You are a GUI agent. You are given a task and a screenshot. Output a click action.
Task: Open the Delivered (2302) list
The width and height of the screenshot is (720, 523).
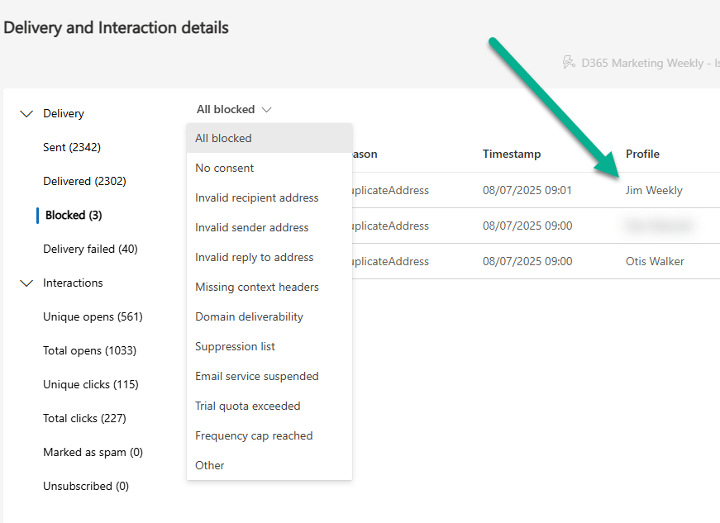(x=84, y=181)
